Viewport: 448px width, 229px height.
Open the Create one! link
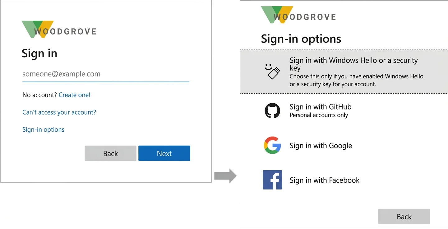click(x=75, y=95)
